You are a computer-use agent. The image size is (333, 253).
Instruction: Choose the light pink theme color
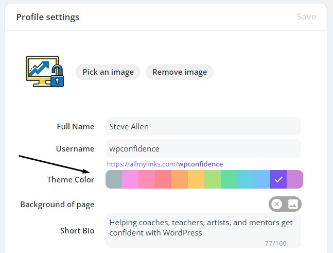pyautogui.click(x=130, y=179)
